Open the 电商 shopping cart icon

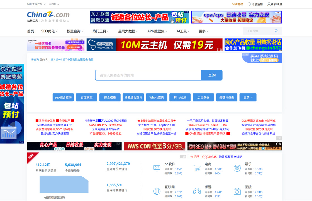[197, 168]
